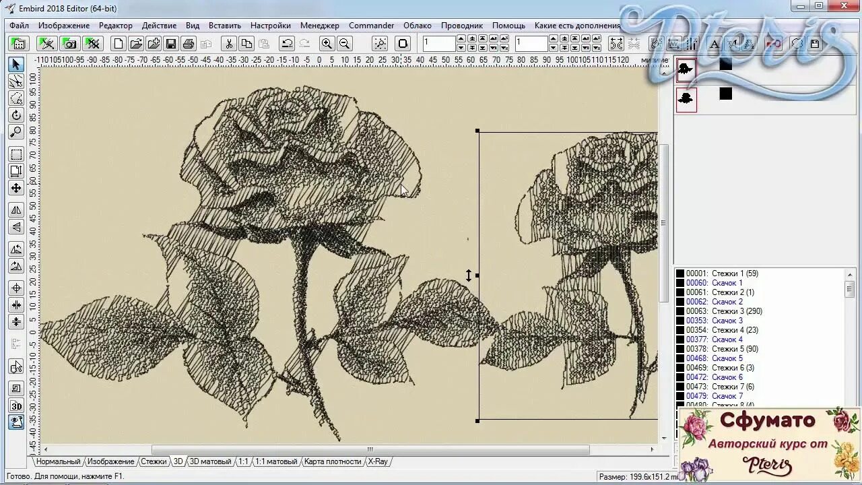Viewport: 862px width, 485px height.
Task: Mirror design vertically
Action: tap(16, 227)
